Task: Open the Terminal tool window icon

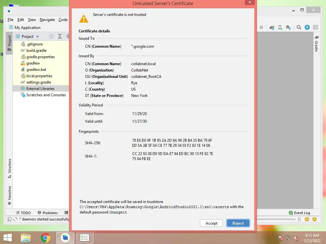Action: 66,213
